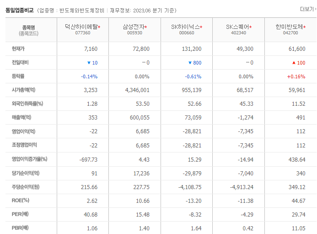Select stock code 077360
317x234 pixels.
click(83, 33)
